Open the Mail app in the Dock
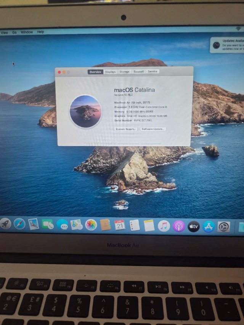The height and width of the screenshot is (325, 244). click(x=34, y=224)
